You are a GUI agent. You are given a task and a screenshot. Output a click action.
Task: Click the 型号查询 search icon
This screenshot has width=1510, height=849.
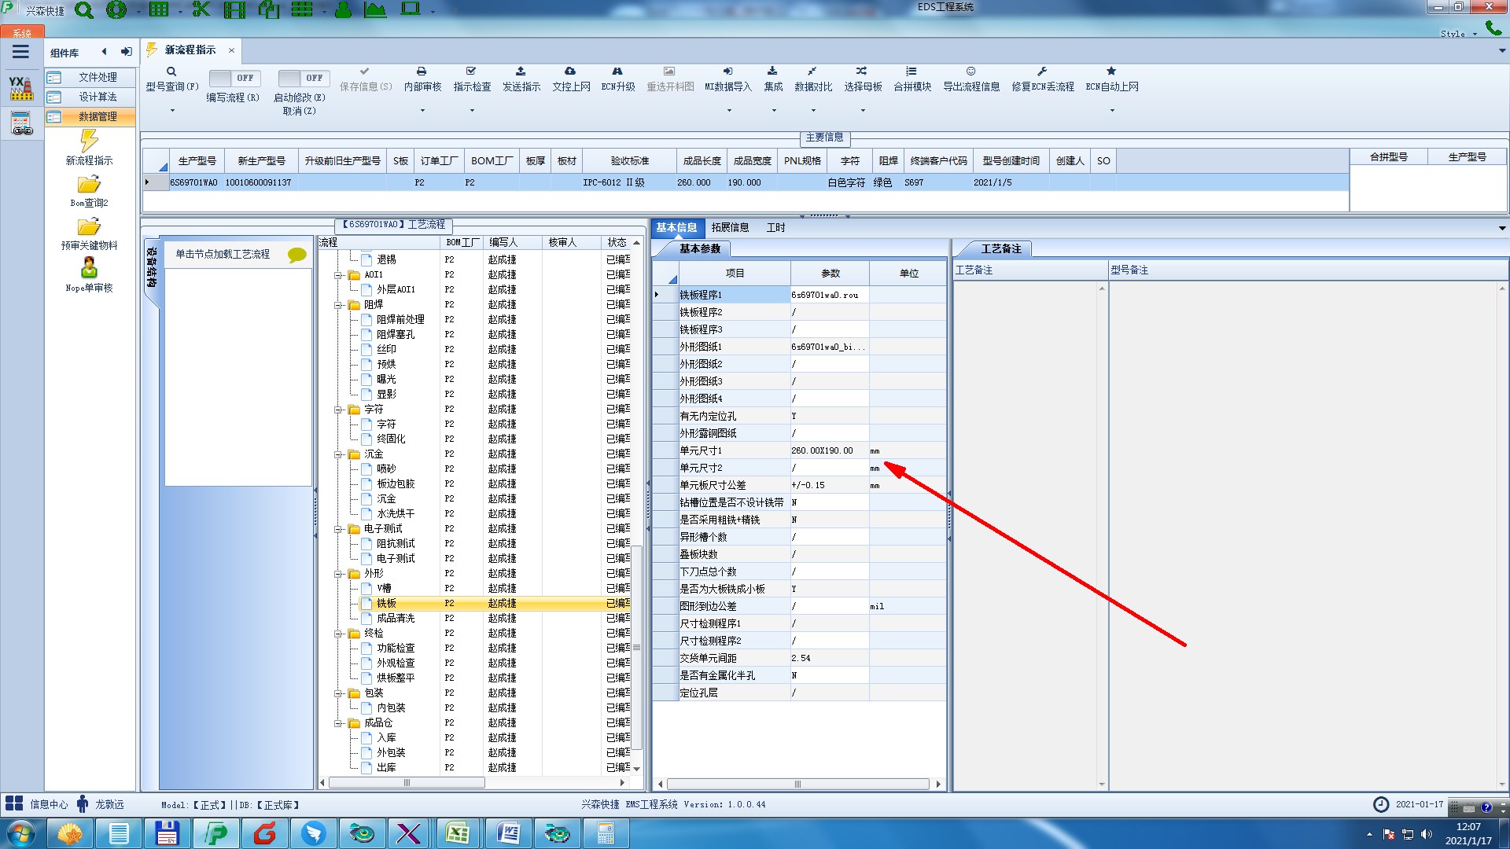tap(171, 72)
